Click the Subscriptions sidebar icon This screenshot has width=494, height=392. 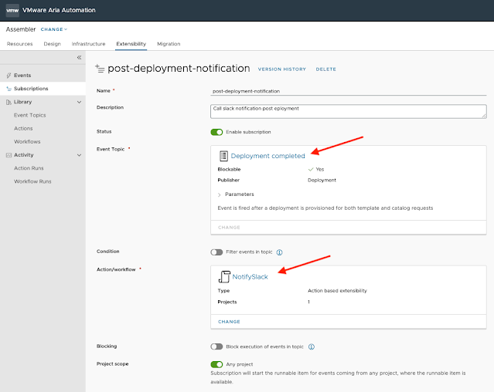point(9,89)
